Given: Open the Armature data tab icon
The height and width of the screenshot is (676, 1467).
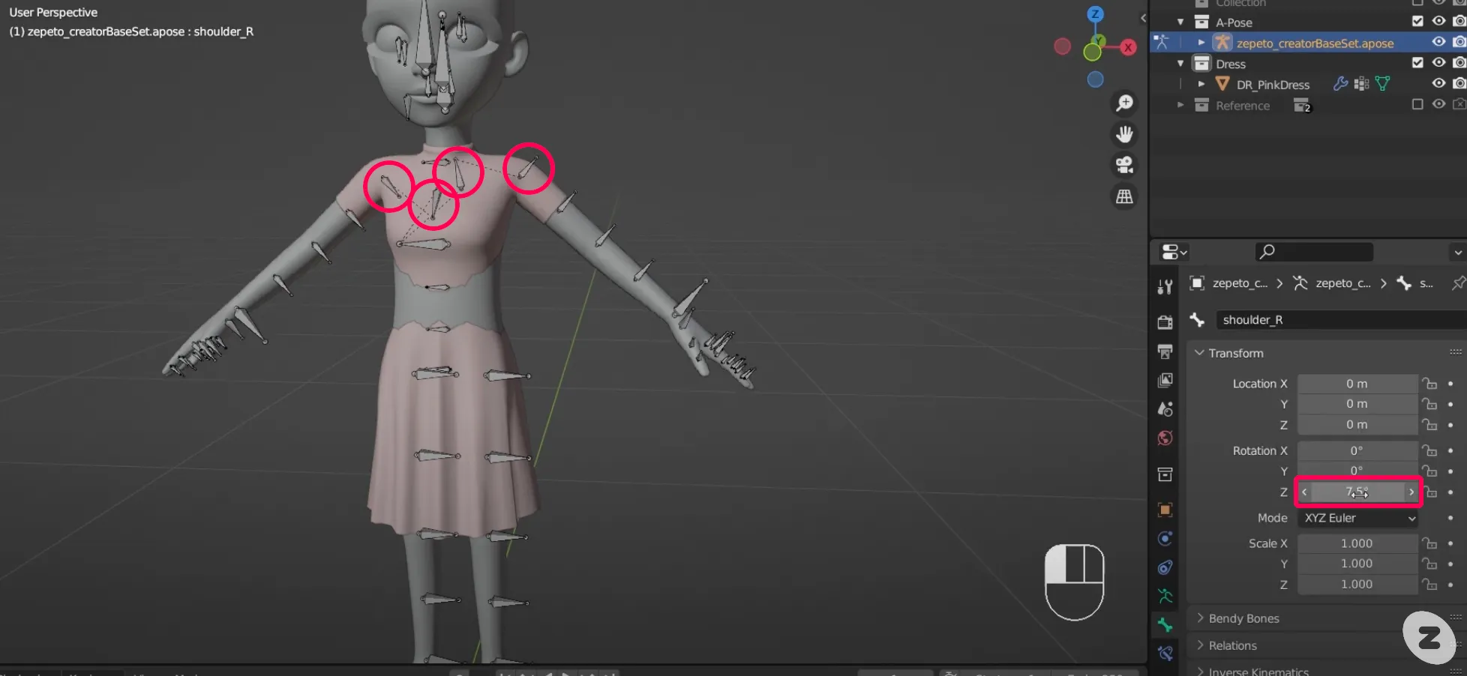Looking at the screenshot, I should (1165, 597).
